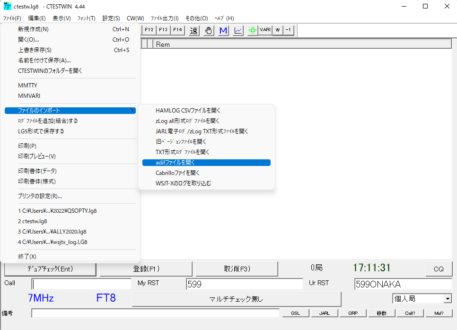Open the 個人局 dropdown
Image resolution: width=457 pixels, height=330 pixels.
(422, 298)
